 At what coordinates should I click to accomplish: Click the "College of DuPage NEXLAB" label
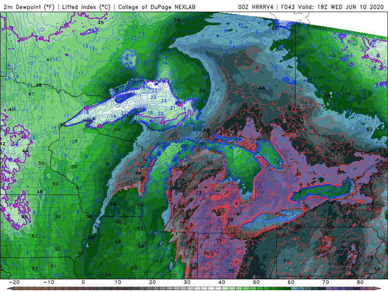tap(157, 7)
